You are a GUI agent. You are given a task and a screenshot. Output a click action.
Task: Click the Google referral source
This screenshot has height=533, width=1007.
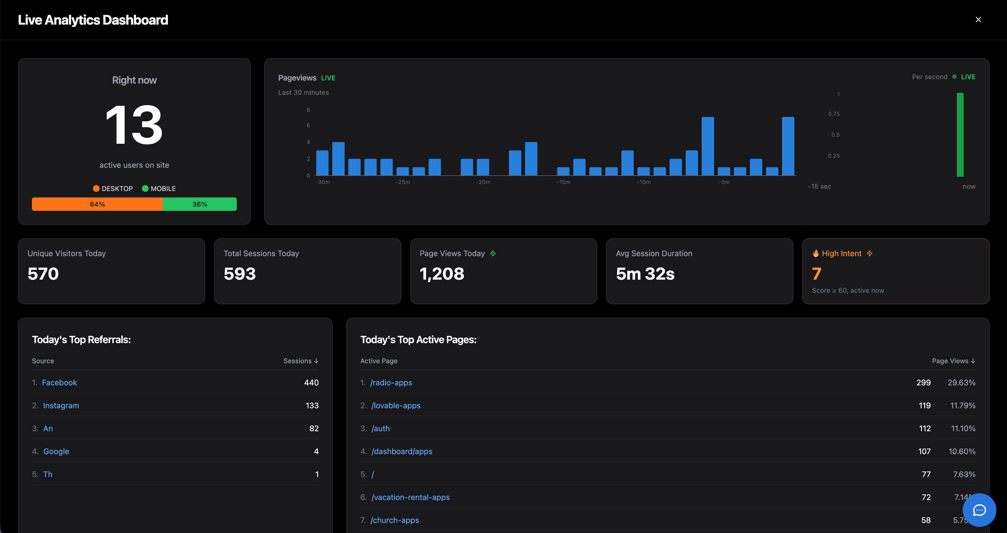click(x=56, y=451)
